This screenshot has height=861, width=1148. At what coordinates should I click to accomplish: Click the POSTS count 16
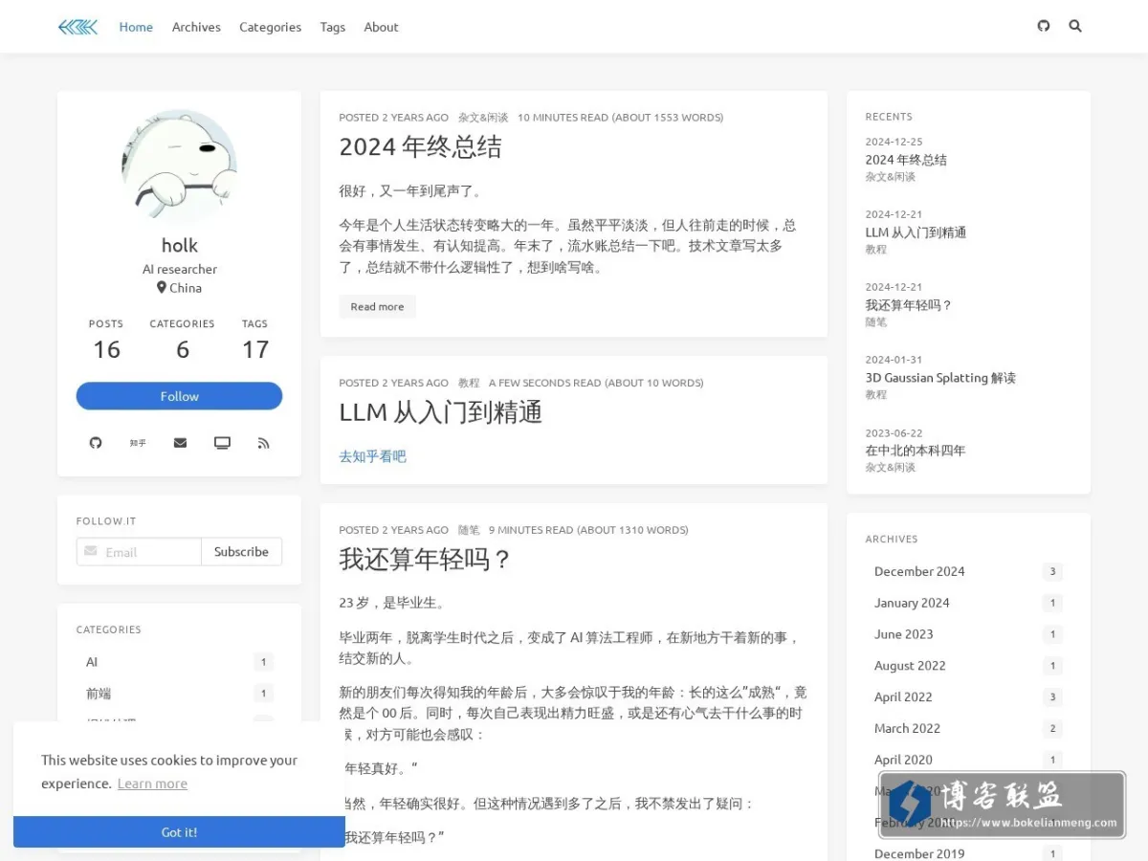tap(106, 350)
